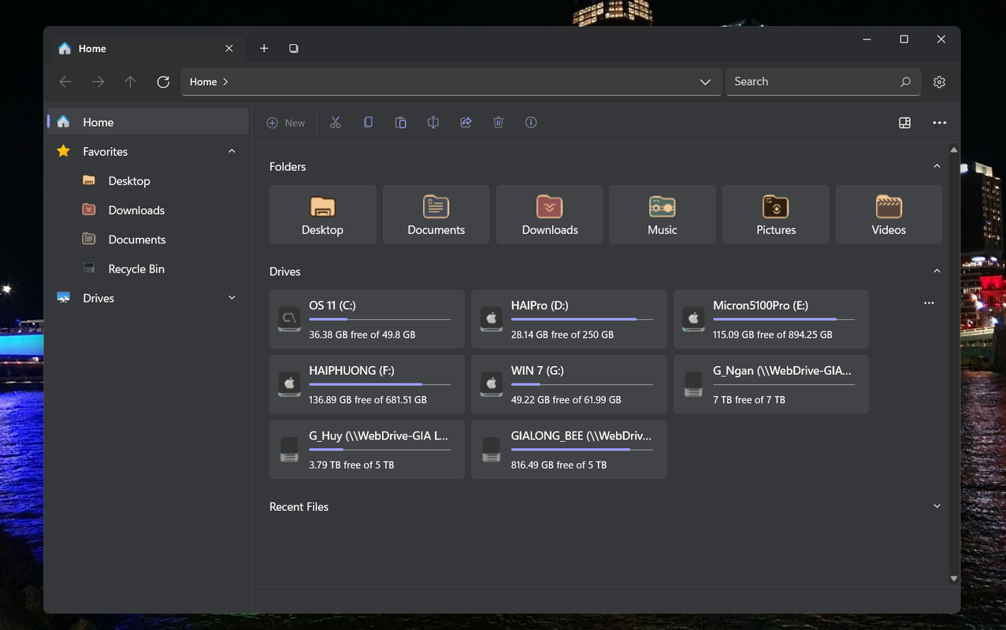The width and height of the screenshot is (1006, 630).
Task: Open the tab actions icon beside new tab
Action: [294, 49]
